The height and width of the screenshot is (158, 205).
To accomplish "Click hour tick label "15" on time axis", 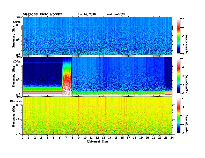I will coord(116,138).
